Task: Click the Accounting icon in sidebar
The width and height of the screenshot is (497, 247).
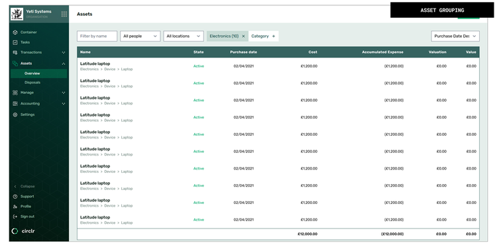Action: (15, 103)
